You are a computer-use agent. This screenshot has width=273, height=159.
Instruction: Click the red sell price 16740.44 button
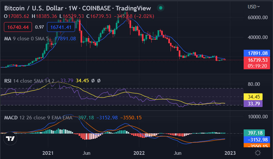pyautogui.click(x=18, y=27)
